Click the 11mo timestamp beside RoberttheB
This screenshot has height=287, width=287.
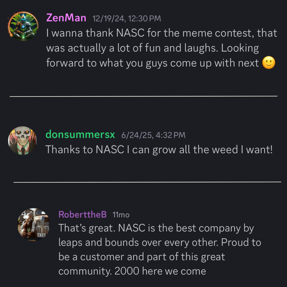click(x=121, y=215)
